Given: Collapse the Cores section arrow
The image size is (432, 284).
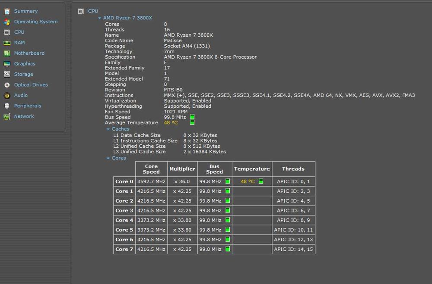Looking at the screenshot, I should tap(108, 158).
